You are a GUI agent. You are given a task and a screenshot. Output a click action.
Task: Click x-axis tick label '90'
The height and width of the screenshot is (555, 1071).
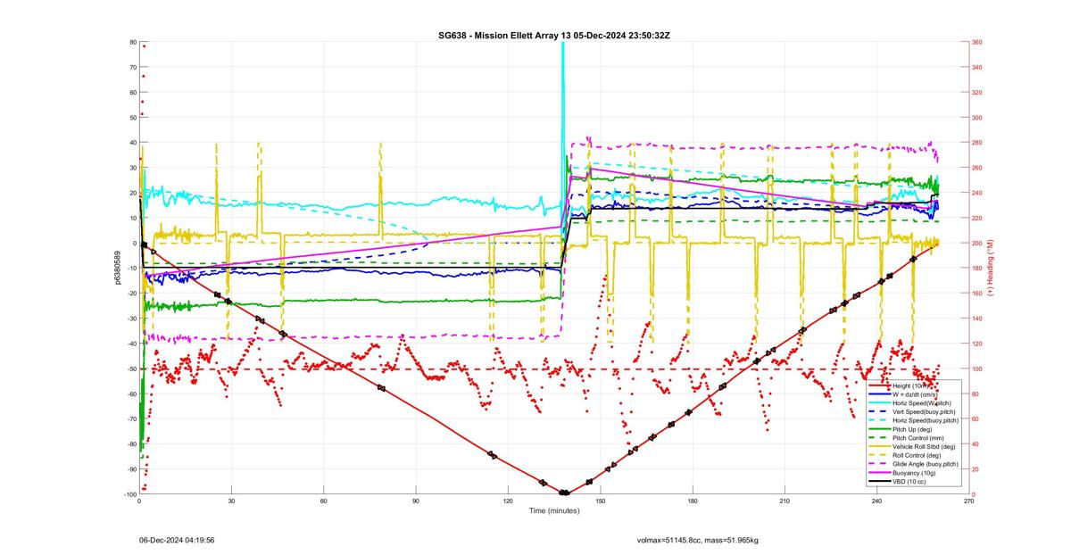coord(416,501)
